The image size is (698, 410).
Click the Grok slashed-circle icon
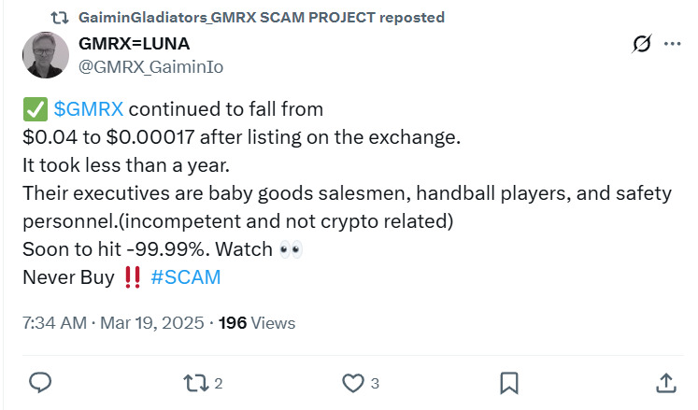[x=642, y=44]
